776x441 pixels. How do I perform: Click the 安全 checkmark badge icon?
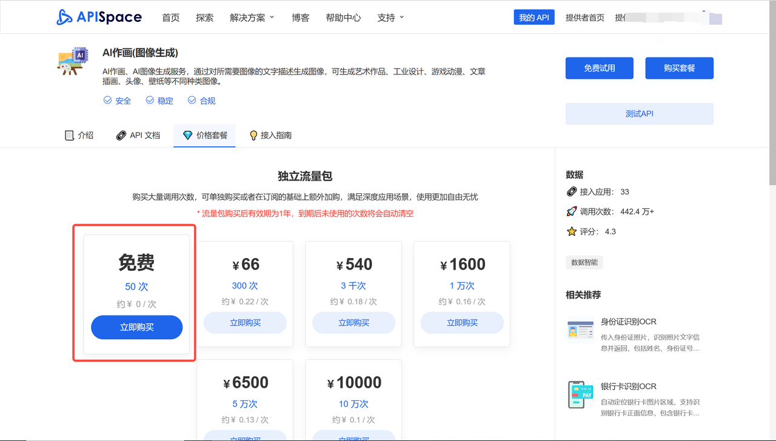click(107, 100)
